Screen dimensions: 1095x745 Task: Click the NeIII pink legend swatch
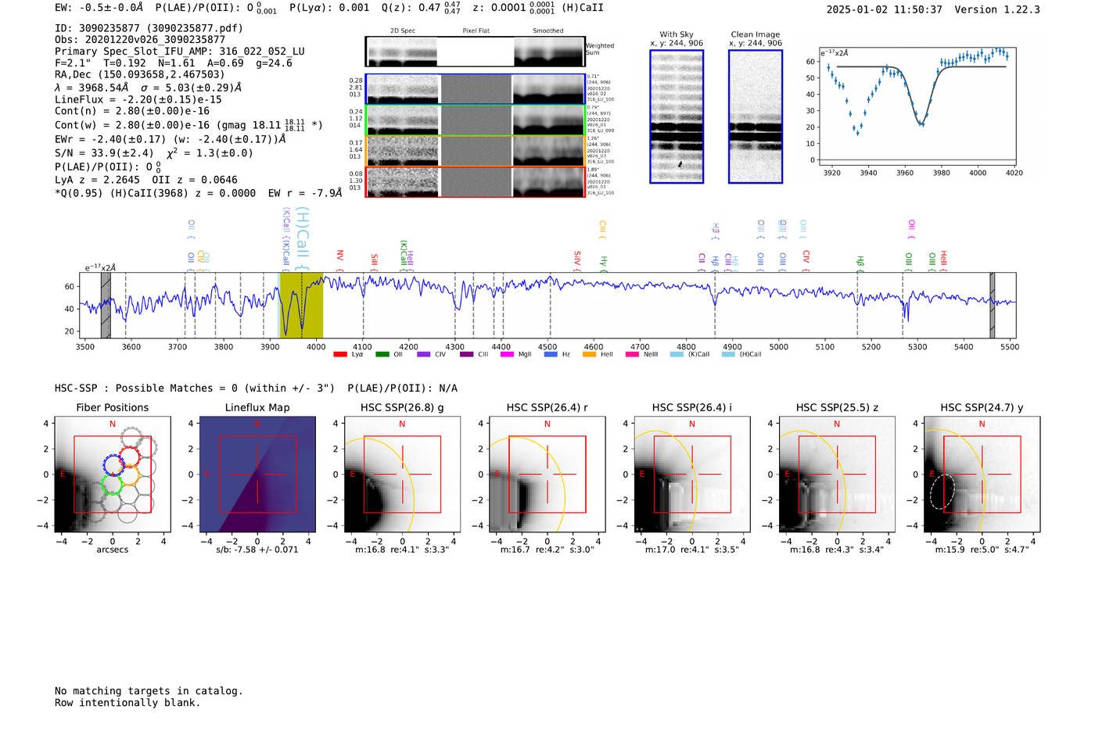[632, 354]
